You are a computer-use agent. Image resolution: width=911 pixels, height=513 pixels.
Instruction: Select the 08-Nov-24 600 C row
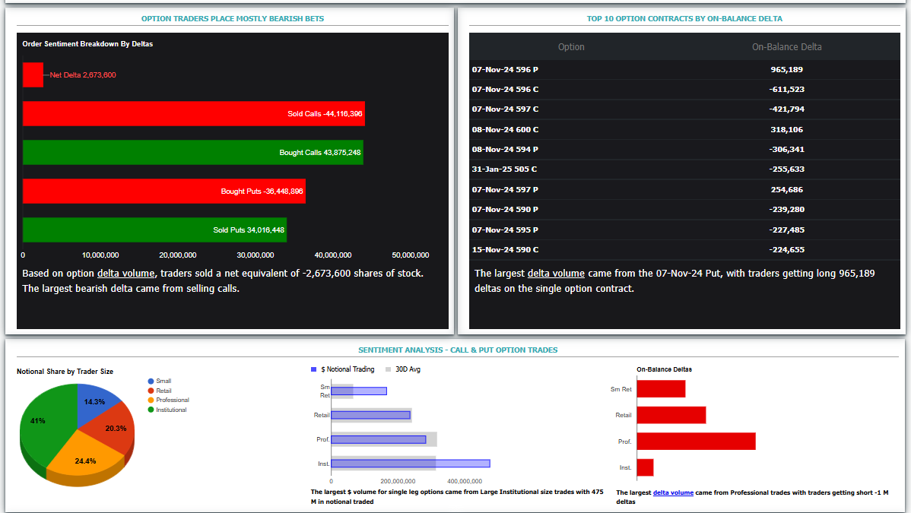click(x=684, y=129)
